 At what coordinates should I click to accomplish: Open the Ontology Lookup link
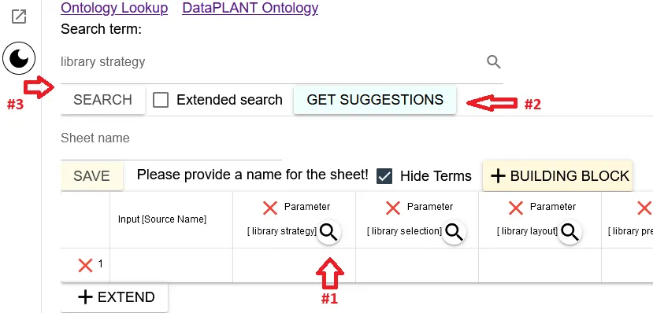(114, 8)
